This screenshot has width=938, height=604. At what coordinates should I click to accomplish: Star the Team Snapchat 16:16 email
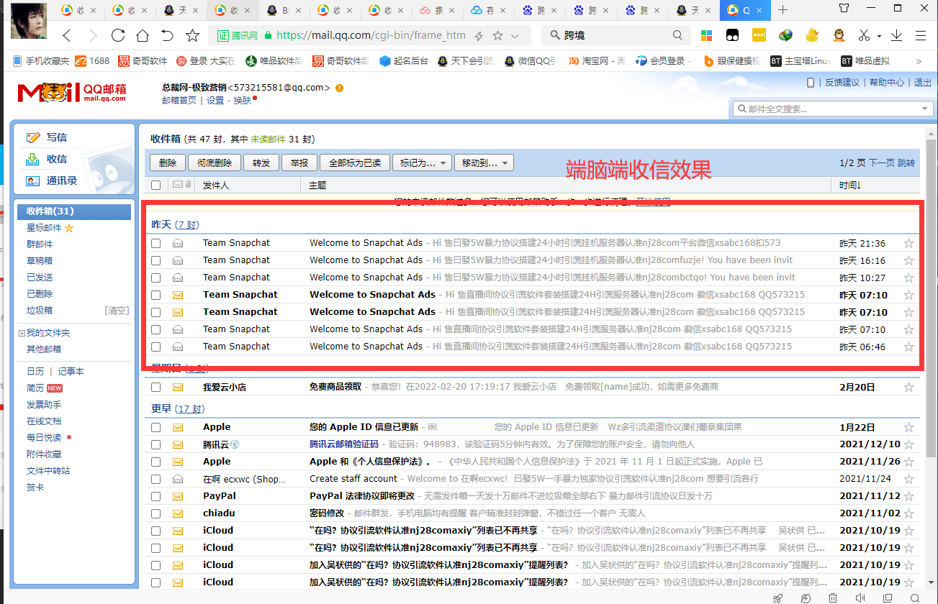point(908,260)
